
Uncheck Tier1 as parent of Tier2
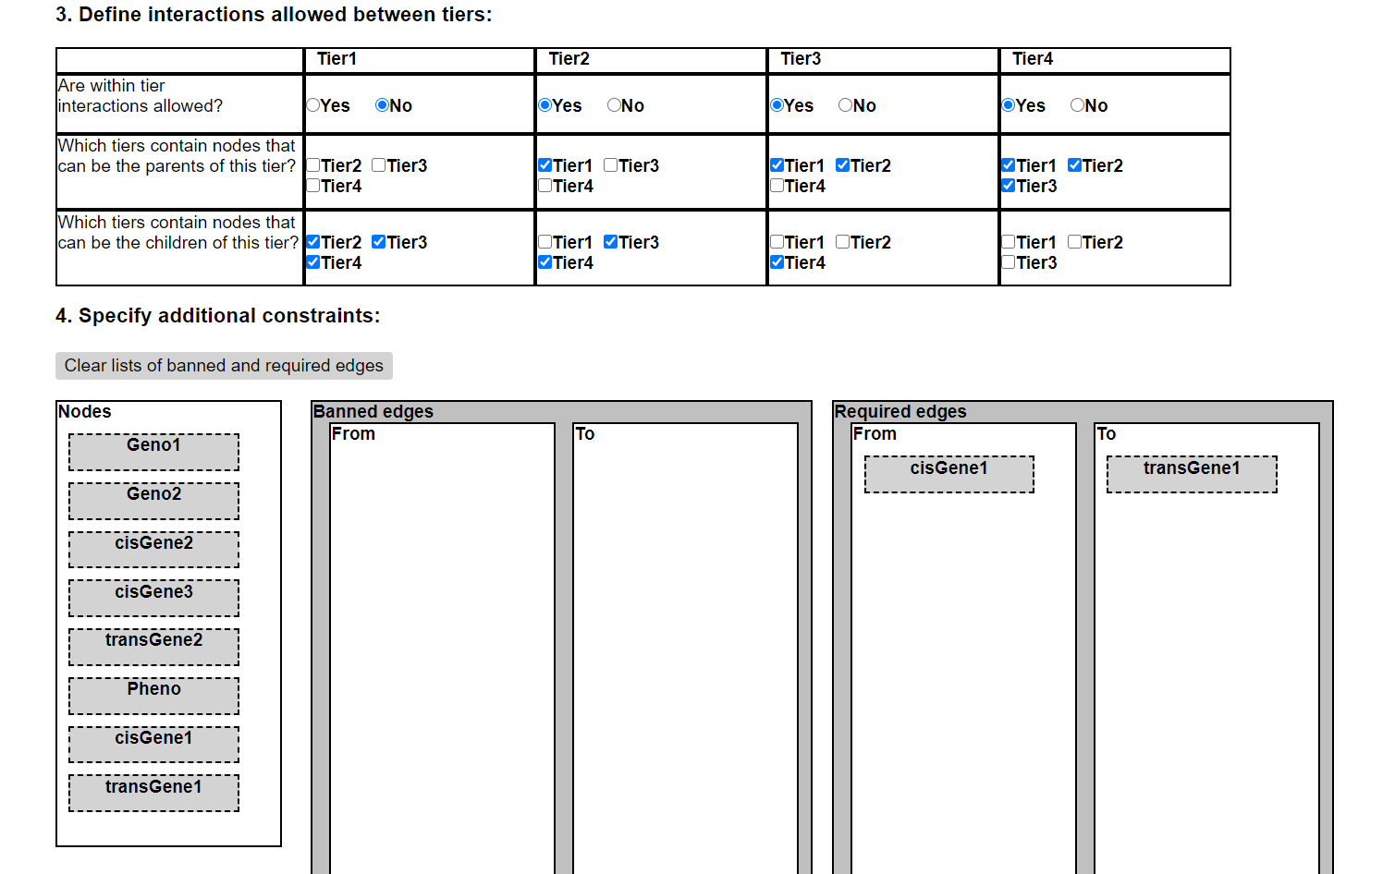[x=545, y=165]
